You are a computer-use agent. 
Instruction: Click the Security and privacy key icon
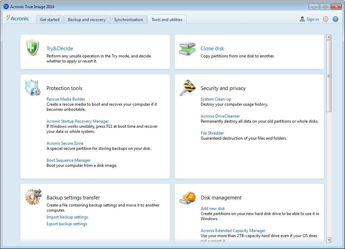click(187, 88)
